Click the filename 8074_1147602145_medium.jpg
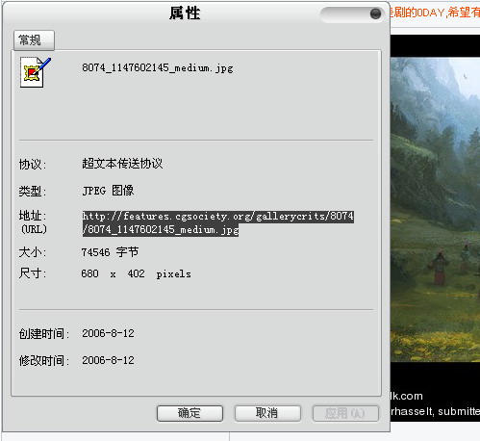The image size is (480, 441). [x=158, y=68]
